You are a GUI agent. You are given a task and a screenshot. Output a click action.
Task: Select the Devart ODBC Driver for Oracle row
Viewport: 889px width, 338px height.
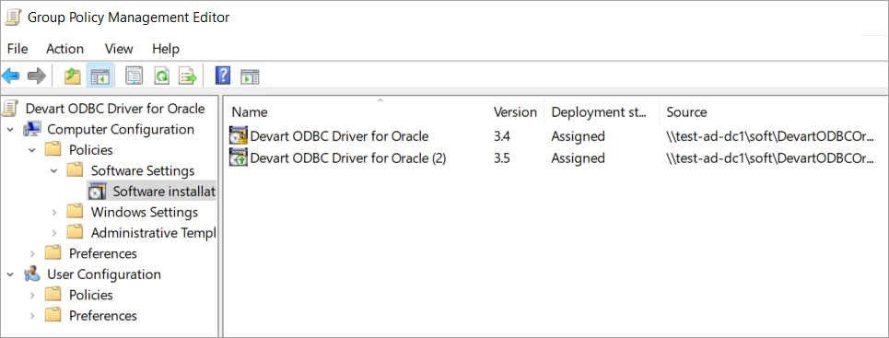click(x=339, y=136)
